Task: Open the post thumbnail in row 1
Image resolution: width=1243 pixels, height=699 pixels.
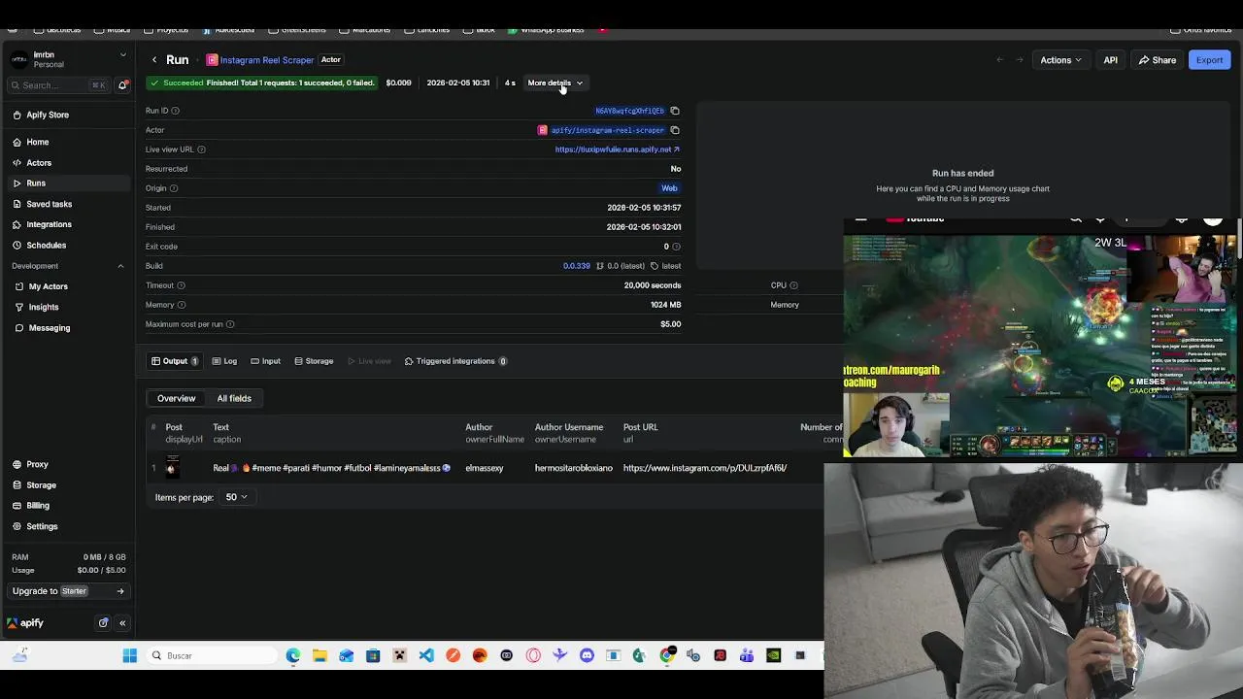Action: 172,468
